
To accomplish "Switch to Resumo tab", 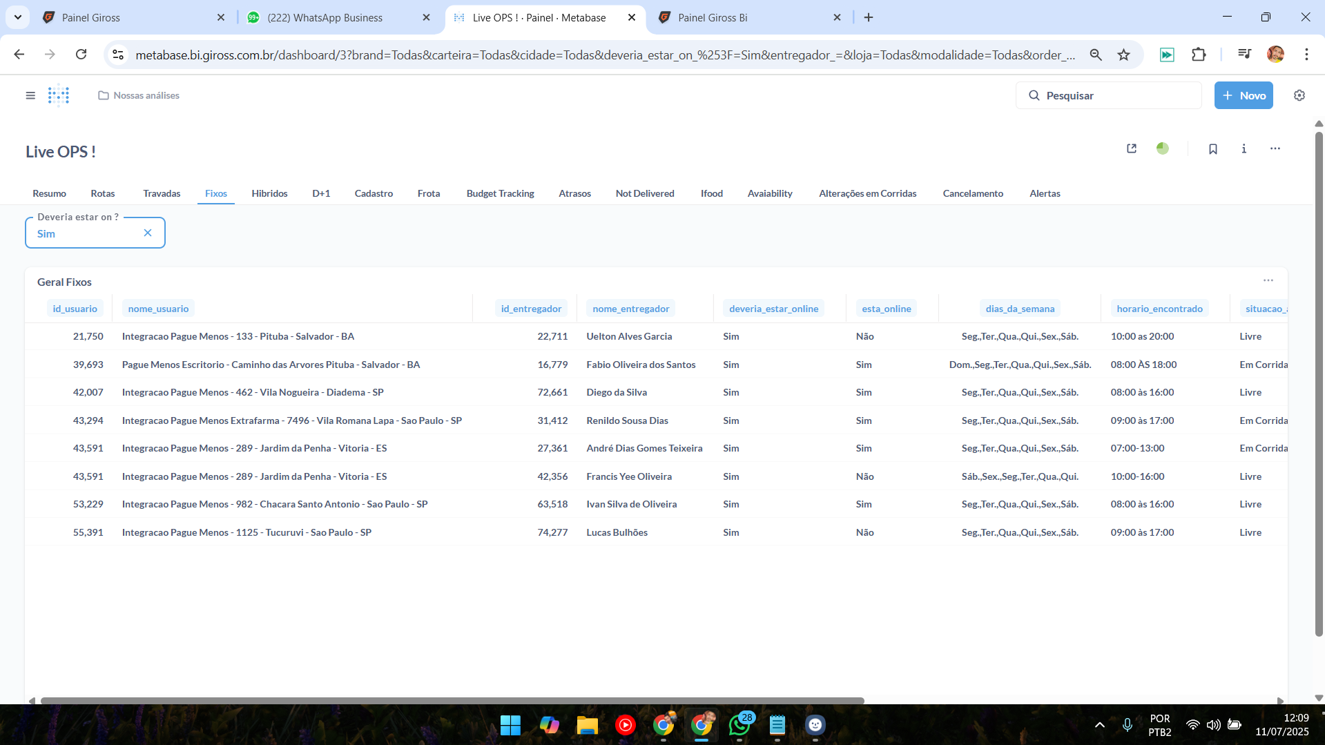I will pyautogui.click(x=49, y=193).
